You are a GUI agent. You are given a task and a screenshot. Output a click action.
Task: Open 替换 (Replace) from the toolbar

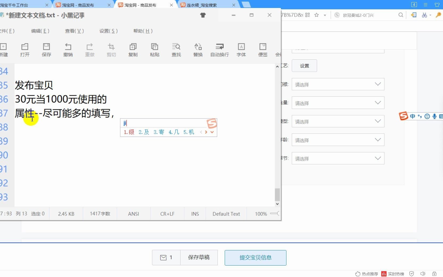tap(198, 50)
